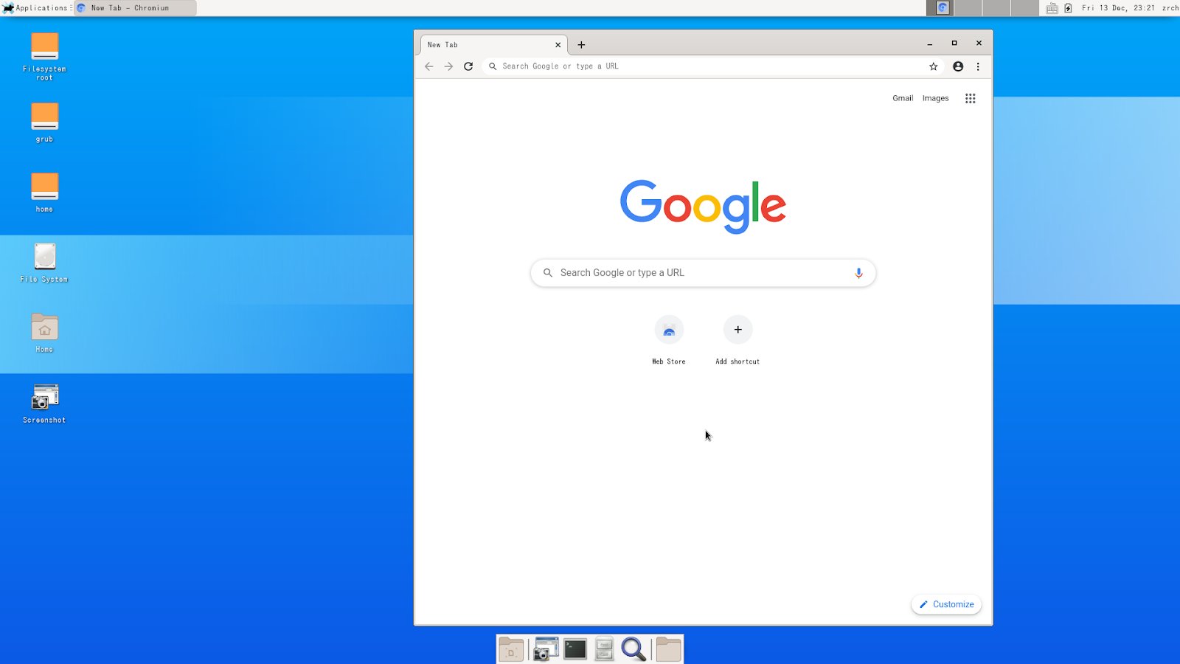This screenshot has height=664, width=1180.
Task: Click the Chrome profile avatar icon
Action: [x=957, y=66]
